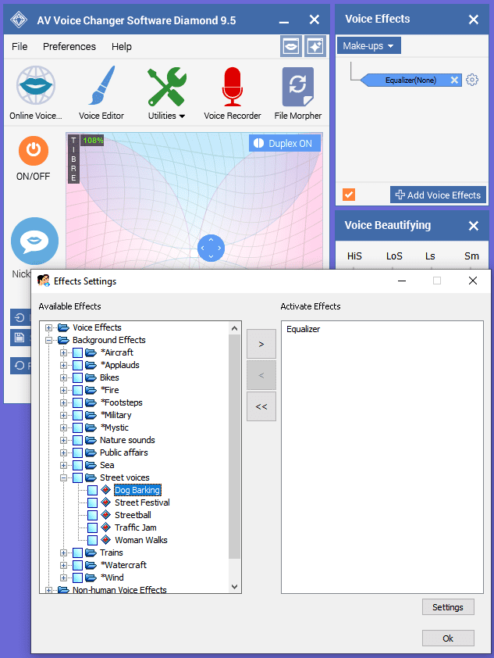Expand the *Watercraft tree node
Image resolution: width=494 pixels, height=658 pixels.
coord(64,565)
